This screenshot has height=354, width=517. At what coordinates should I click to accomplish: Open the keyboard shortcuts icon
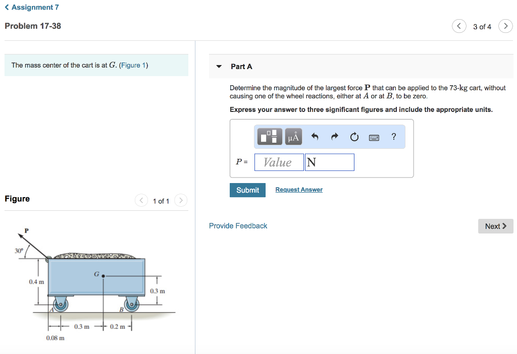(x=374, y=136)
